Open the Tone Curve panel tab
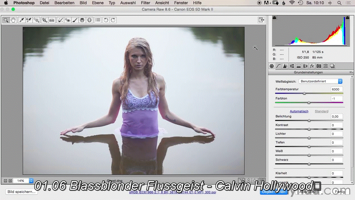 (x=278, y=66)
